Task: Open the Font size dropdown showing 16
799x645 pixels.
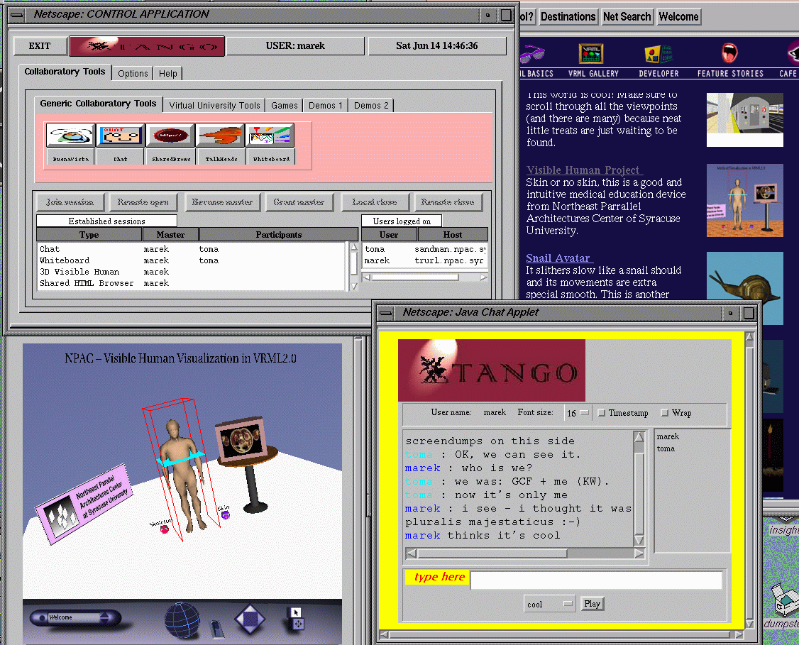Action: pyautogui.click(x=578, y=413)
